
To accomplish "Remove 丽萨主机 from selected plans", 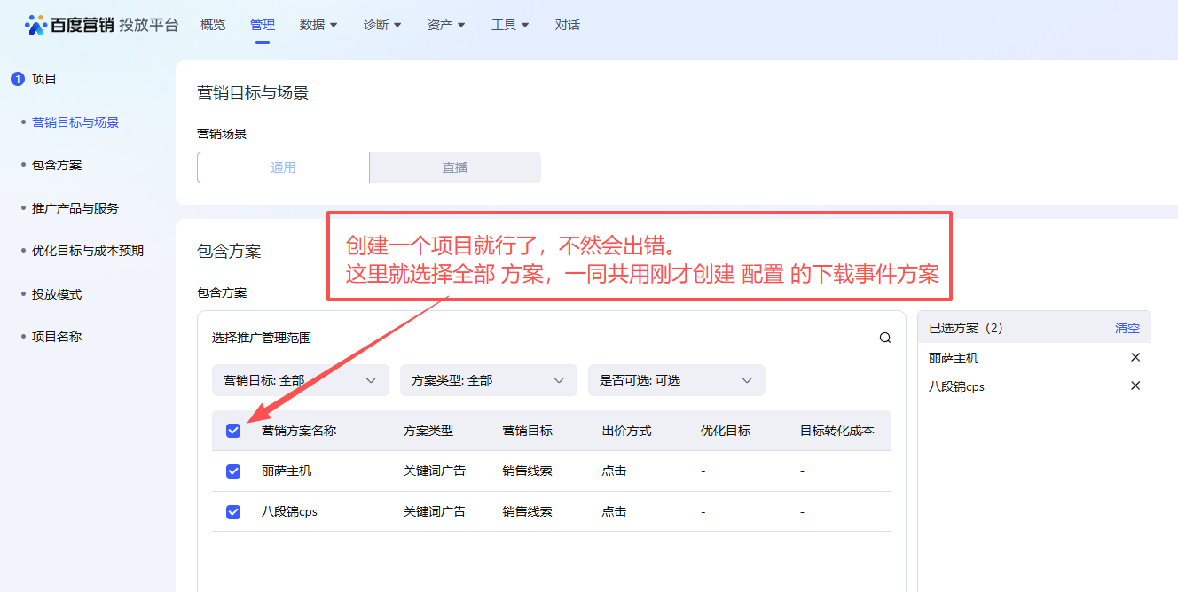I will (x=1135, y=358).
